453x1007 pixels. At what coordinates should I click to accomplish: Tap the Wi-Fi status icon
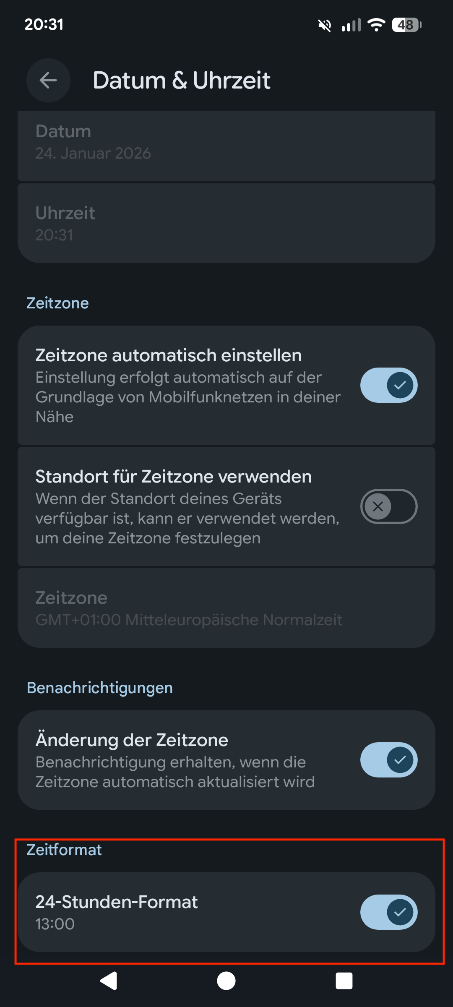[x=376, y=25]
